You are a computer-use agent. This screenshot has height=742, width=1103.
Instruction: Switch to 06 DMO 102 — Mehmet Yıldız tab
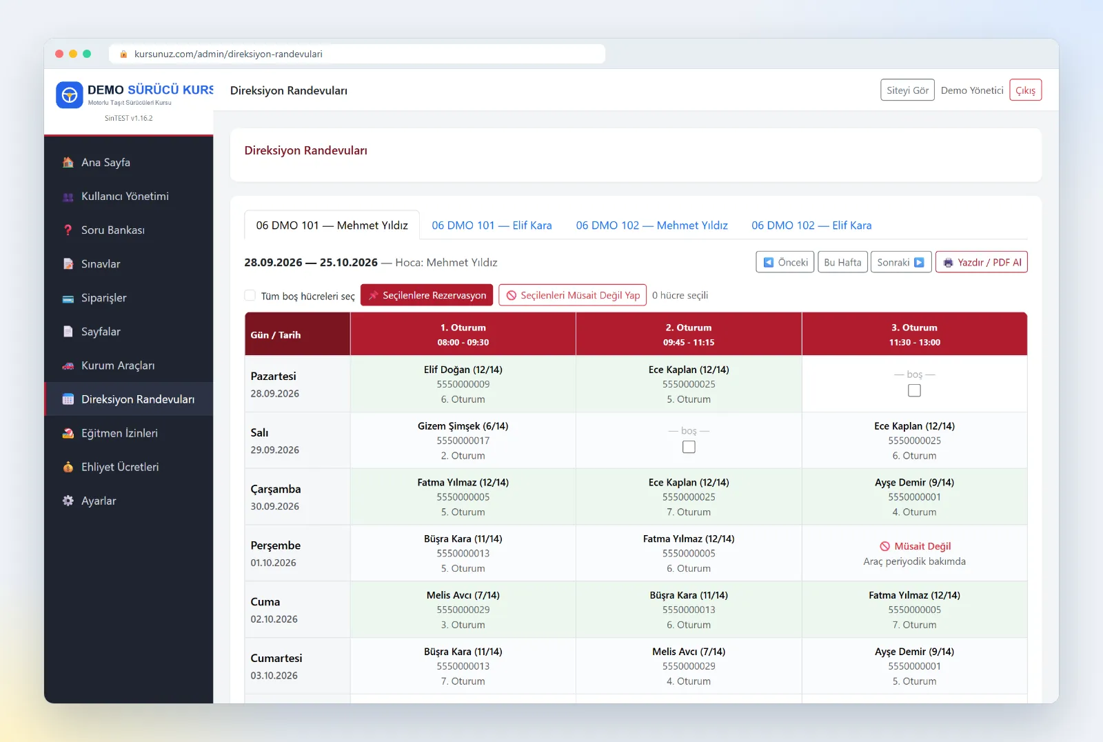(x=651, y=225)
